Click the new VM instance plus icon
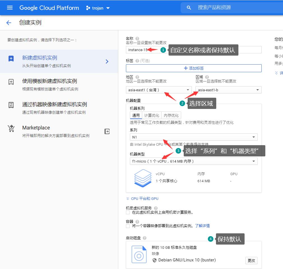 coord(11,58)
